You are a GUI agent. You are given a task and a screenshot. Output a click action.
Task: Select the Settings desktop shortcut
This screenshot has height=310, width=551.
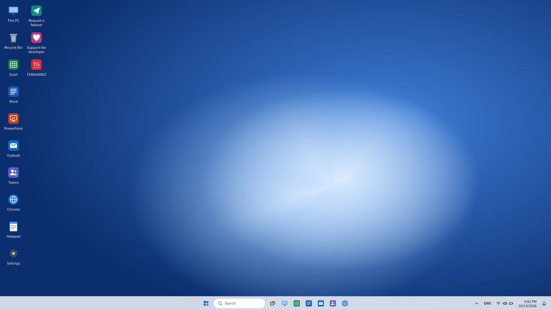click(13, 257)
